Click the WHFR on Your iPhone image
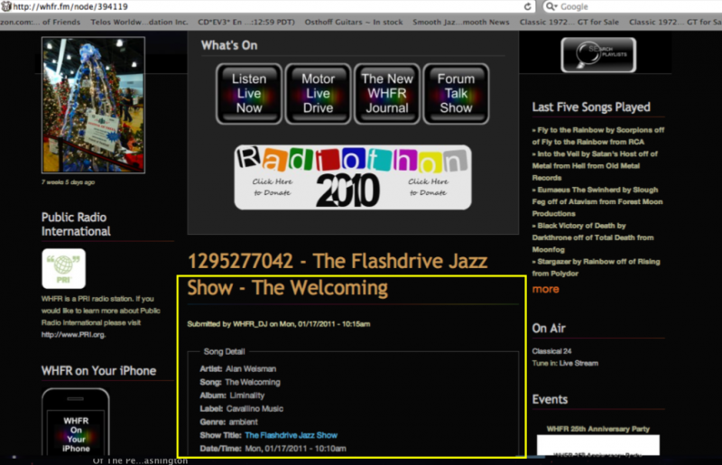 click(76, 424)
